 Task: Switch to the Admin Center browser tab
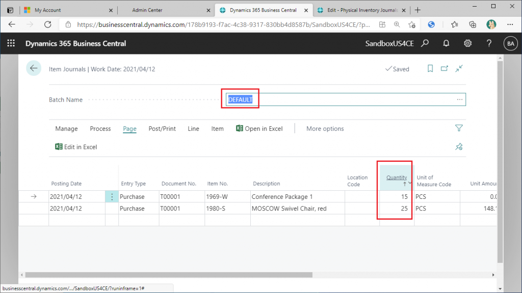pos(167,10)
